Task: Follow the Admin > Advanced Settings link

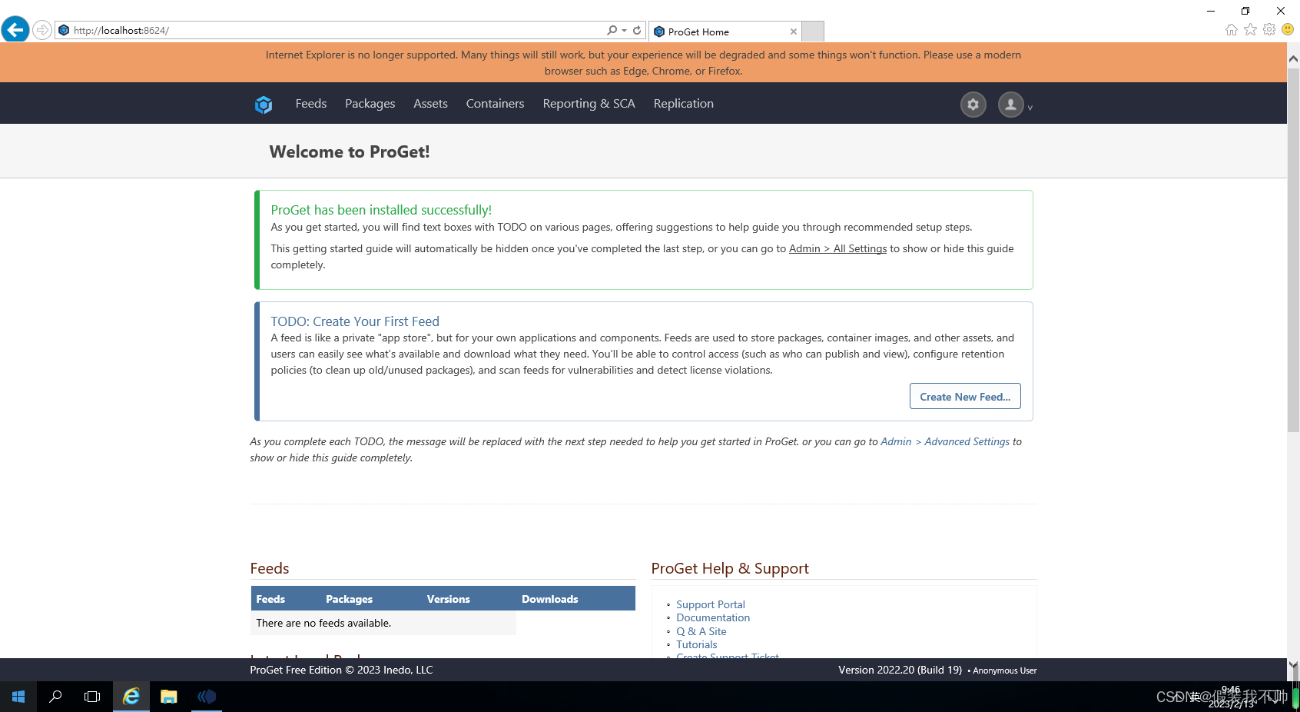Action: tap(945, 441)
